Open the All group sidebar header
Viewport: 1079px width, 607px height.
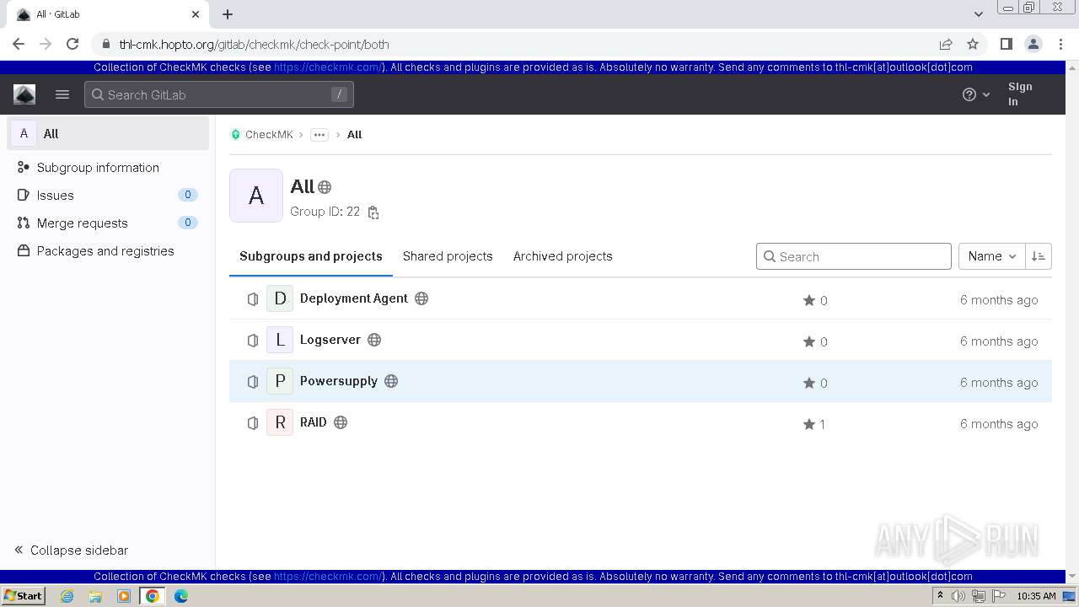[108, 133]
